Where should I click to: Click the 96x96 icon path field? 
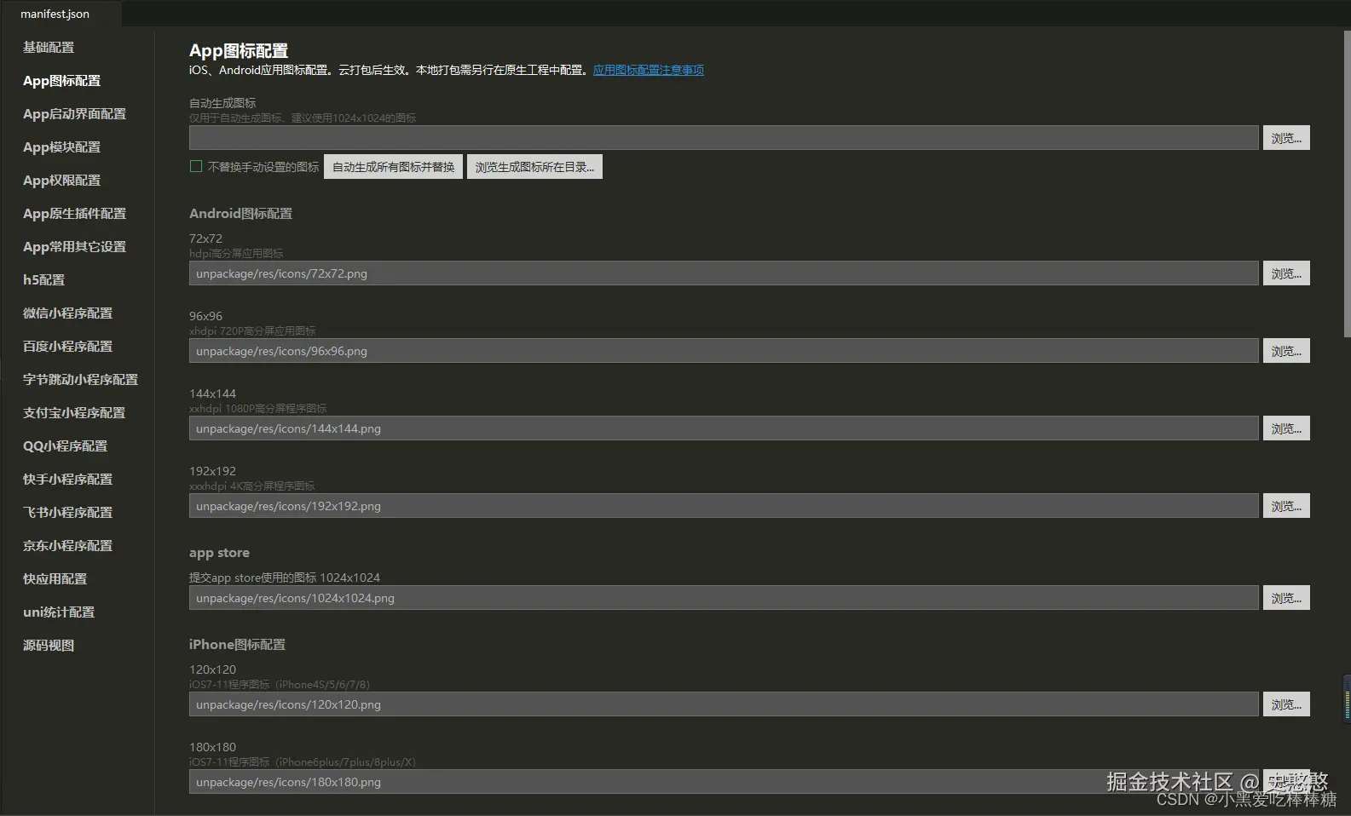coord(724,351)
